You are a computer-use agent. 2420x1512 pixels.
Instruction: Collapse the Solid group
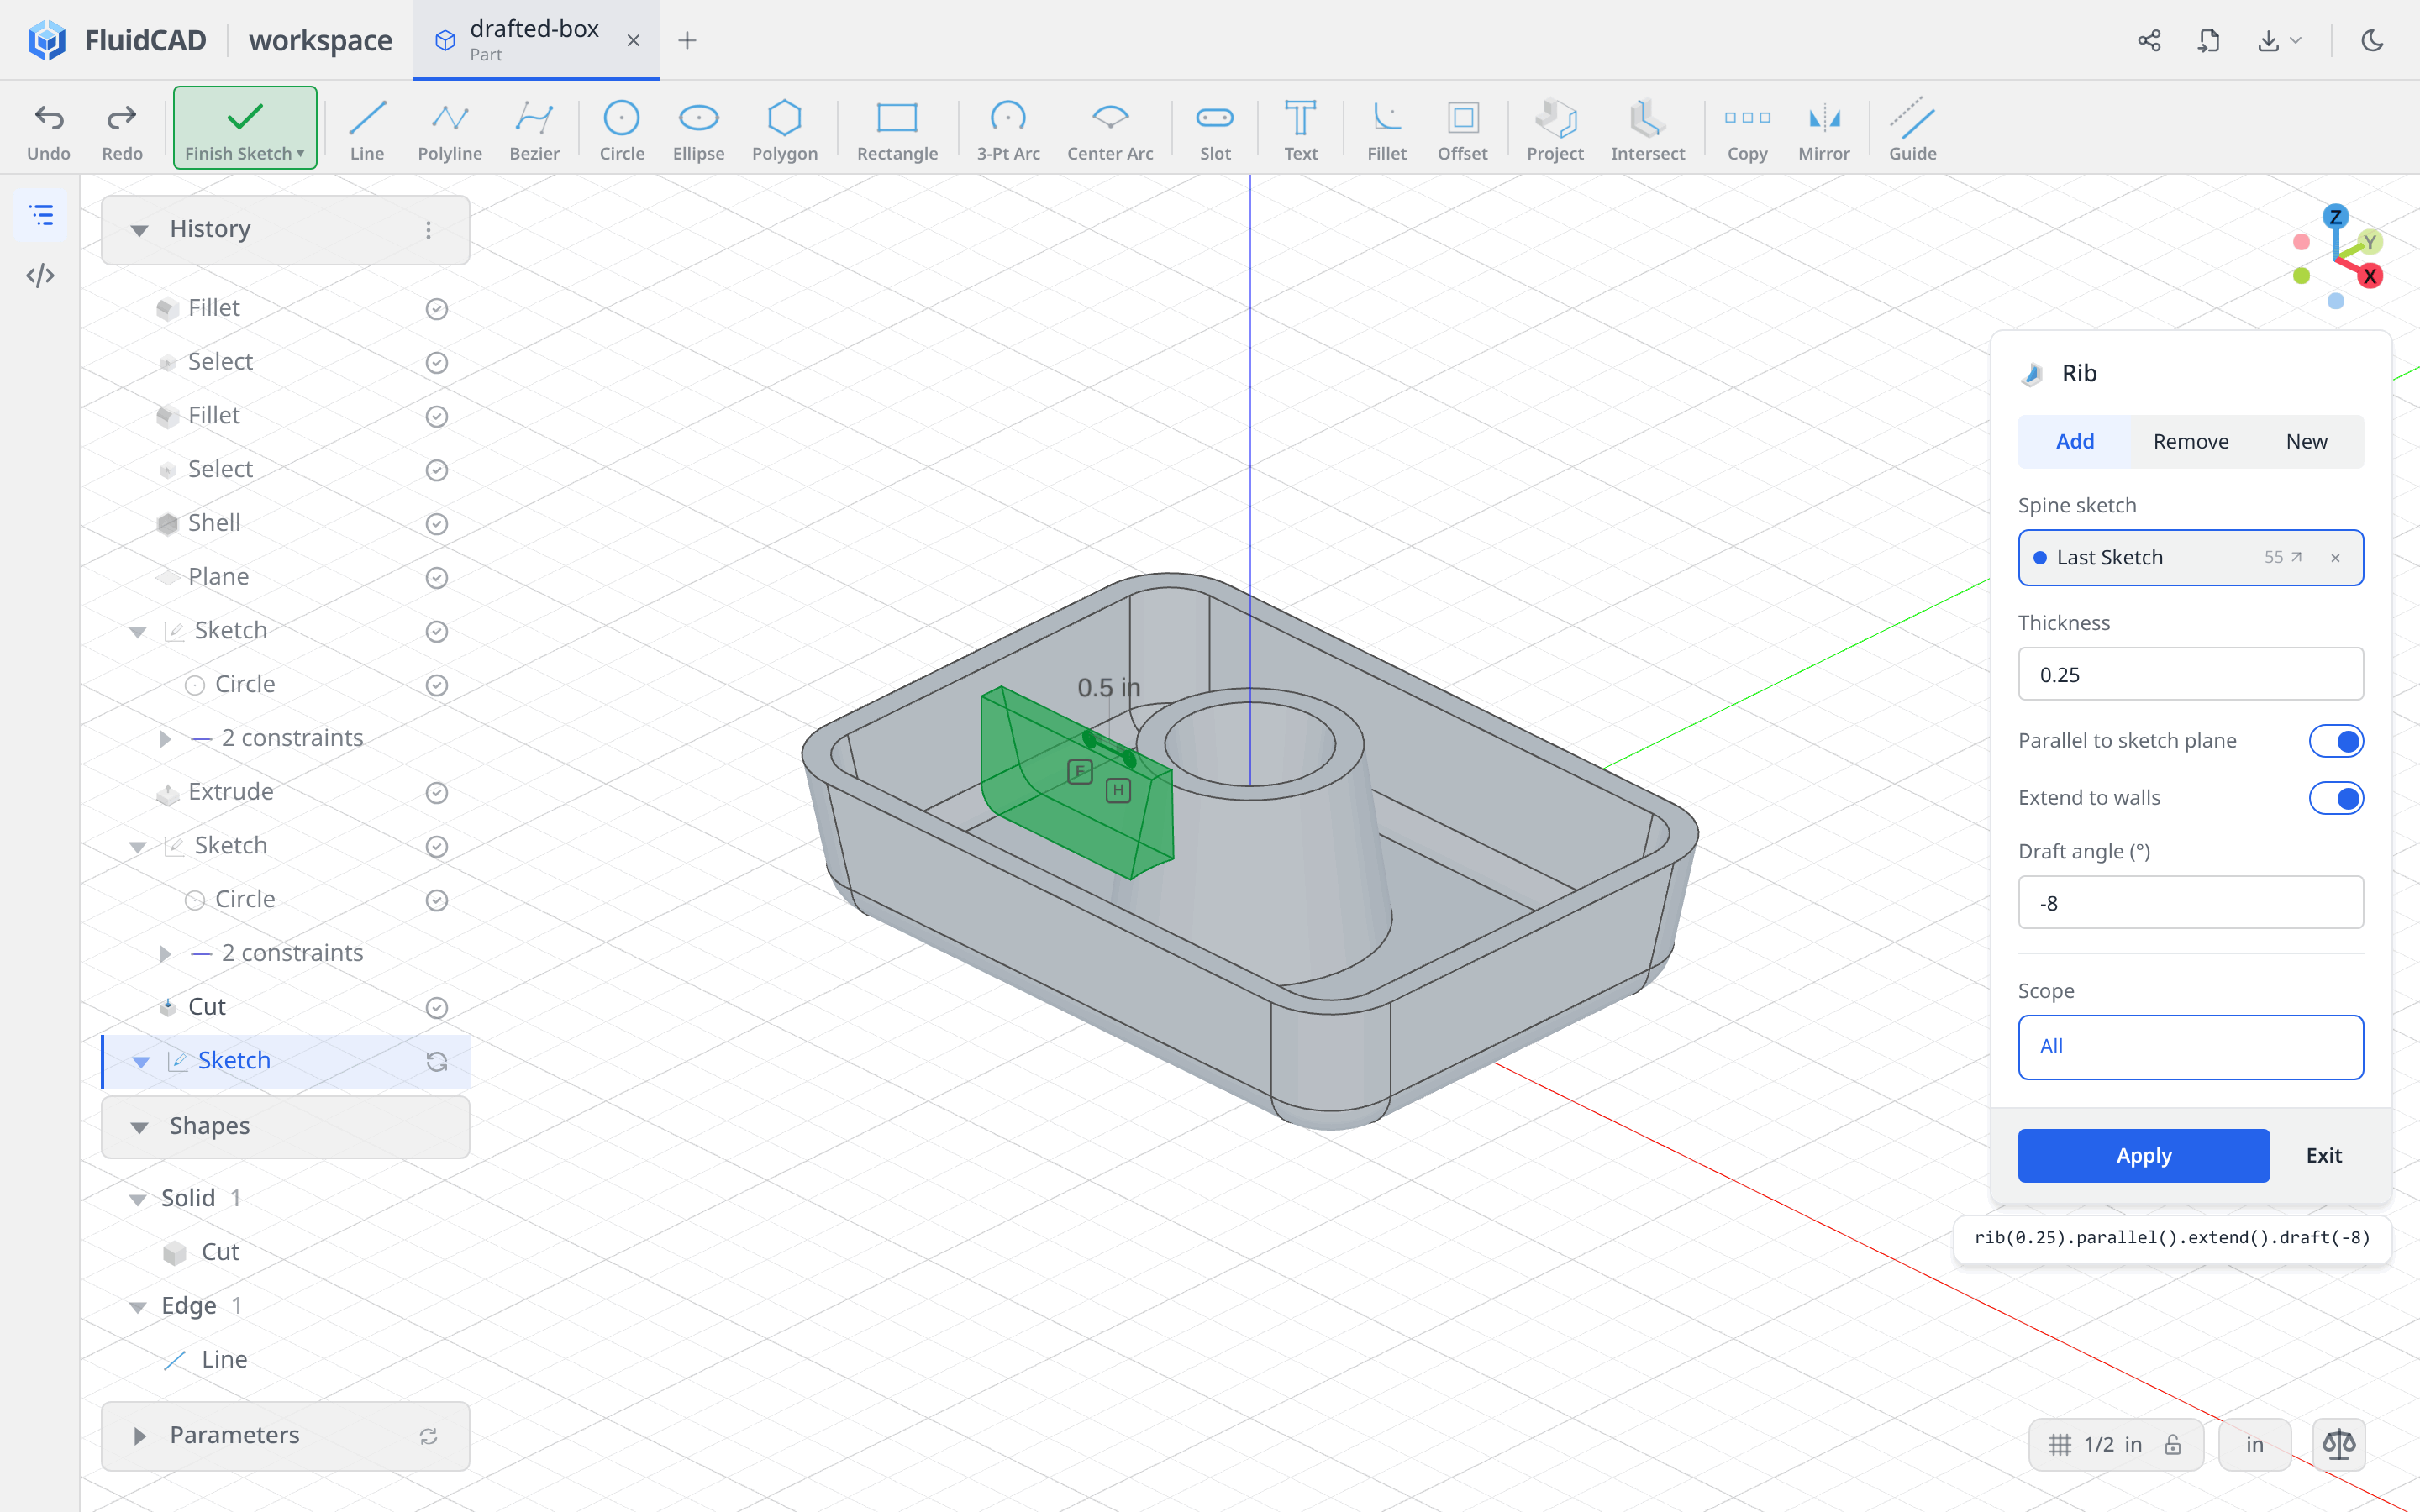(x=138, y=1199)
